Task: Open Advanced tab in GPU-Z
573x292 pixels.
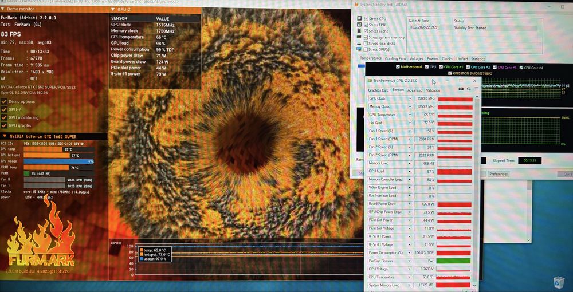Action: 415,90
